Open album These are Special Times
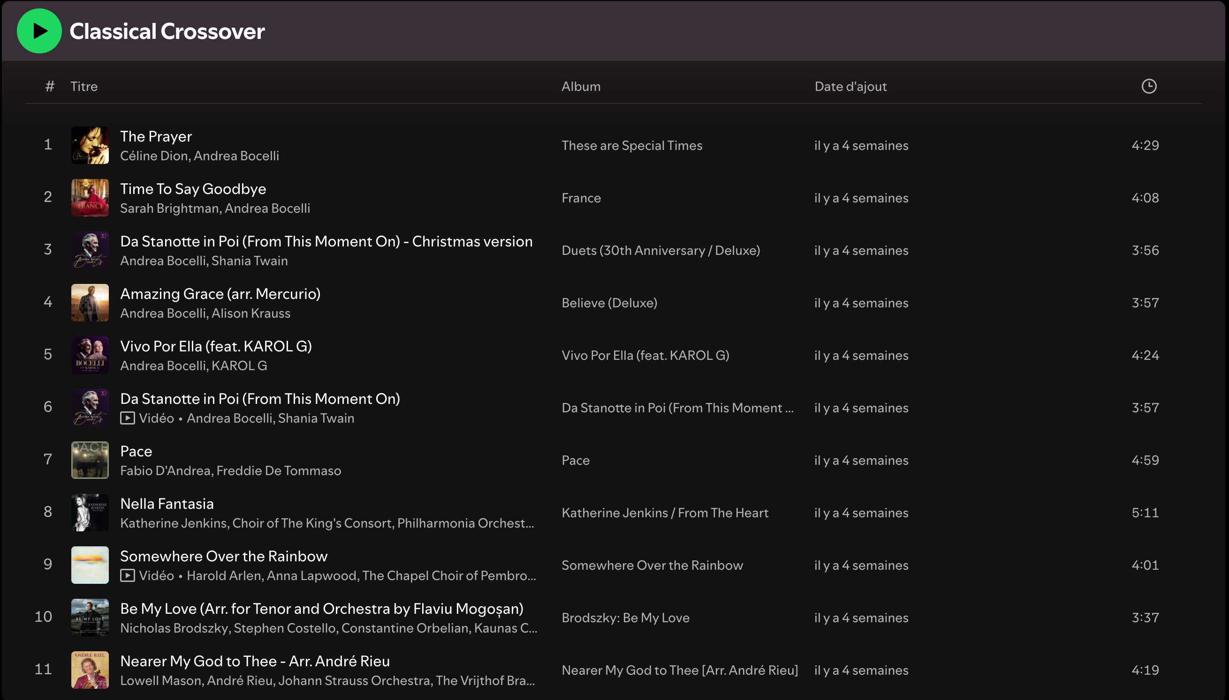The height and width of the screenshot is (700, 1229). [x=632, y=146]
